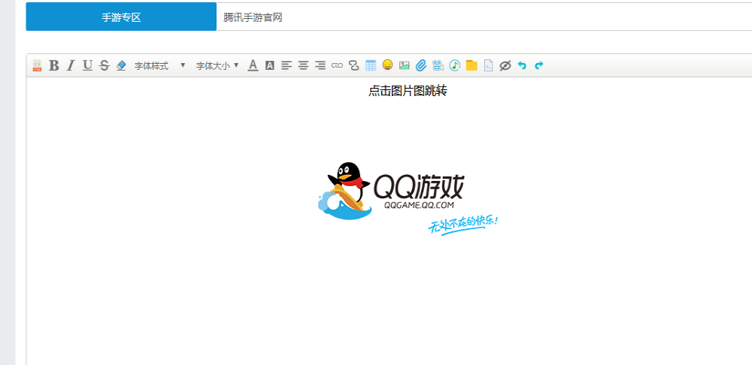Open the emoji picker
The image size is (752, 365).
[x=387, y=65]
